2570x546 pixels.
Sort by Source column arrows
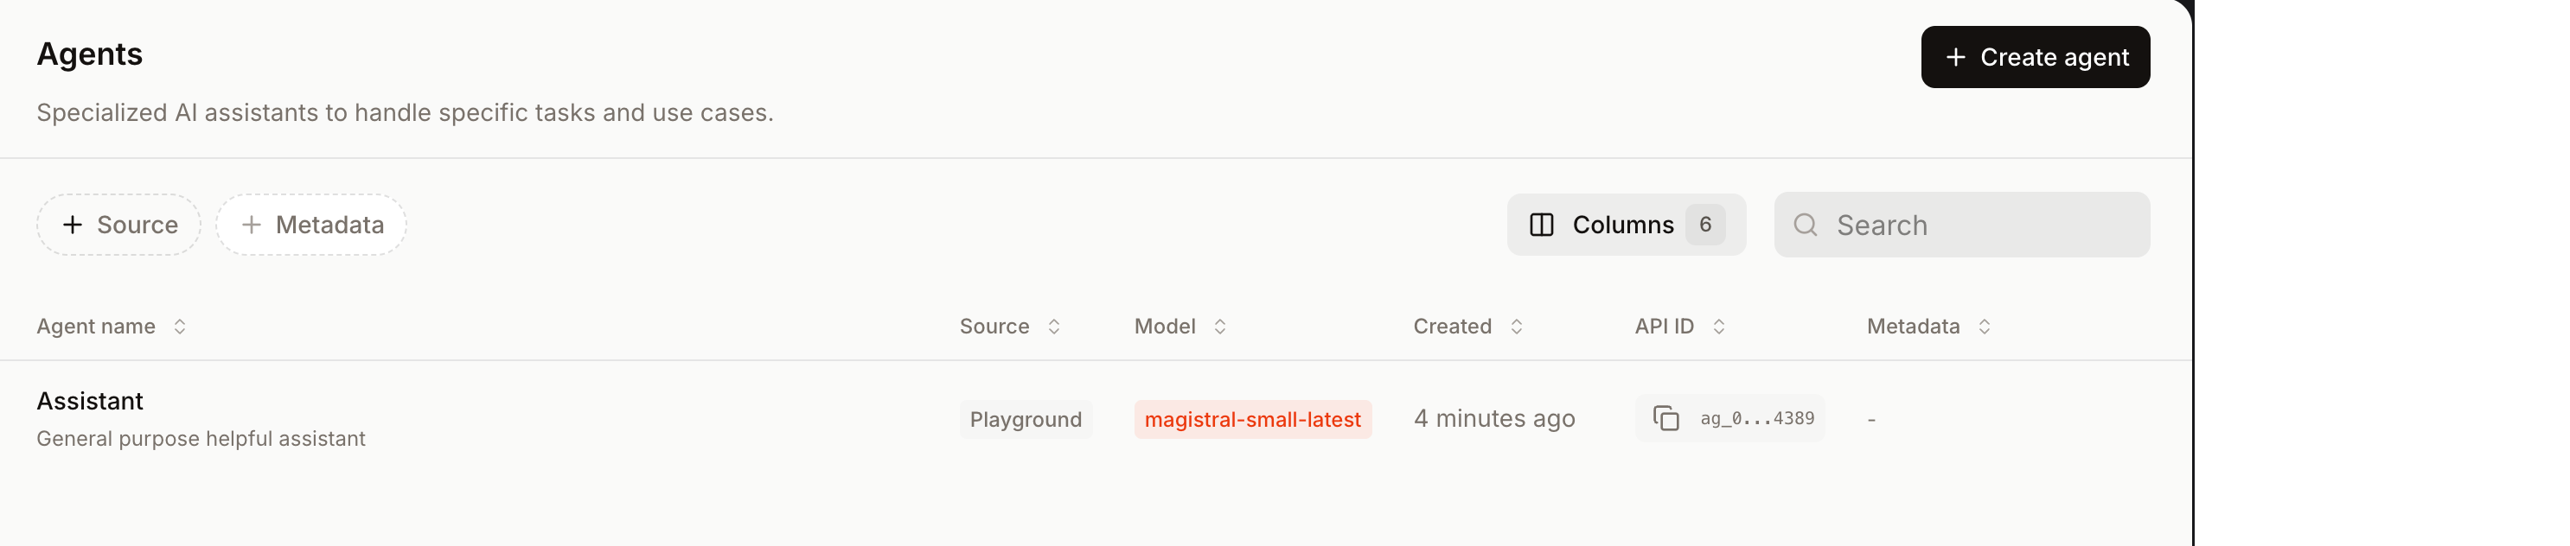[1053, 327]
